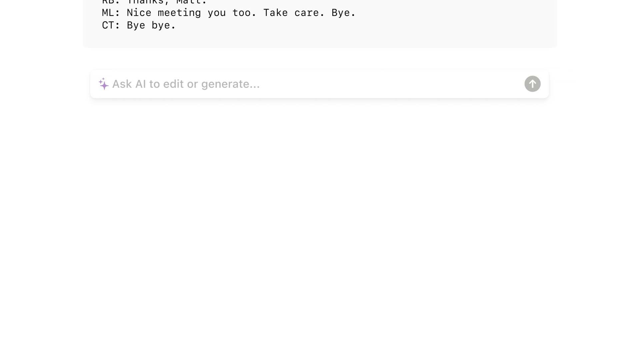Click the 'ML: Nice meeting you too' line
The height and width of the screenshot is (360, 640).
[229, 13]
